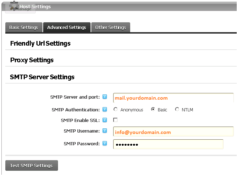This screenshot has width=237, height=175.
Task: Select NTLM SMTP authentication
Action: (x=177, y=110)
